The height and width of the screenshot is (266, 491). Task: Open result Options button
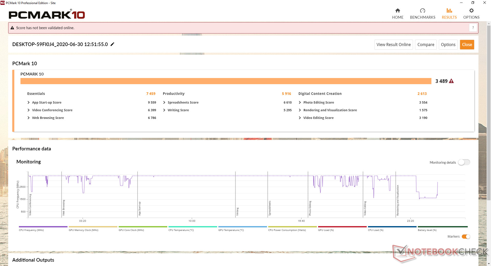click(448, 45)
